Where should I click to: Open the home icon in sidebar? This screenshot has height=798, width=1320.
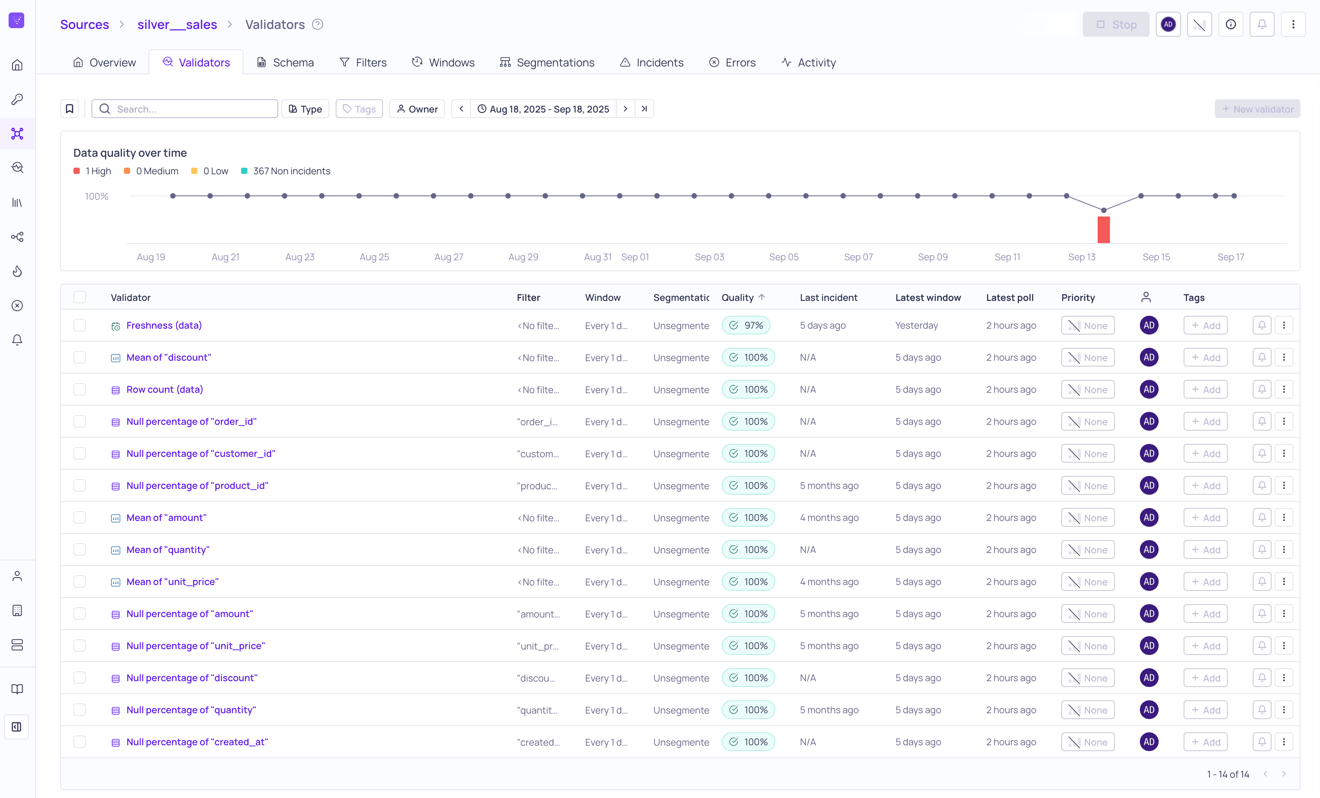17,65
